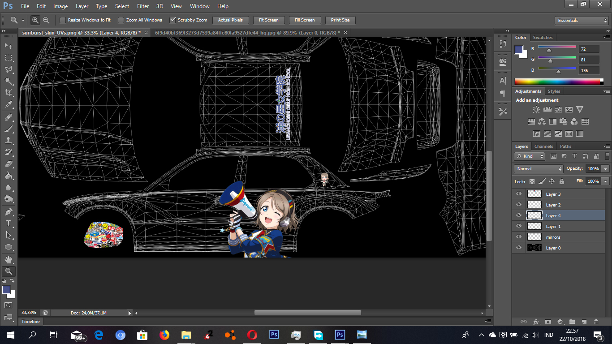
Task: Select the Clone Stamp tool
Action: click(9, 141)
